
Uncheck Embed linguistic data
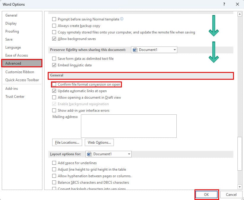click(54, 65)
